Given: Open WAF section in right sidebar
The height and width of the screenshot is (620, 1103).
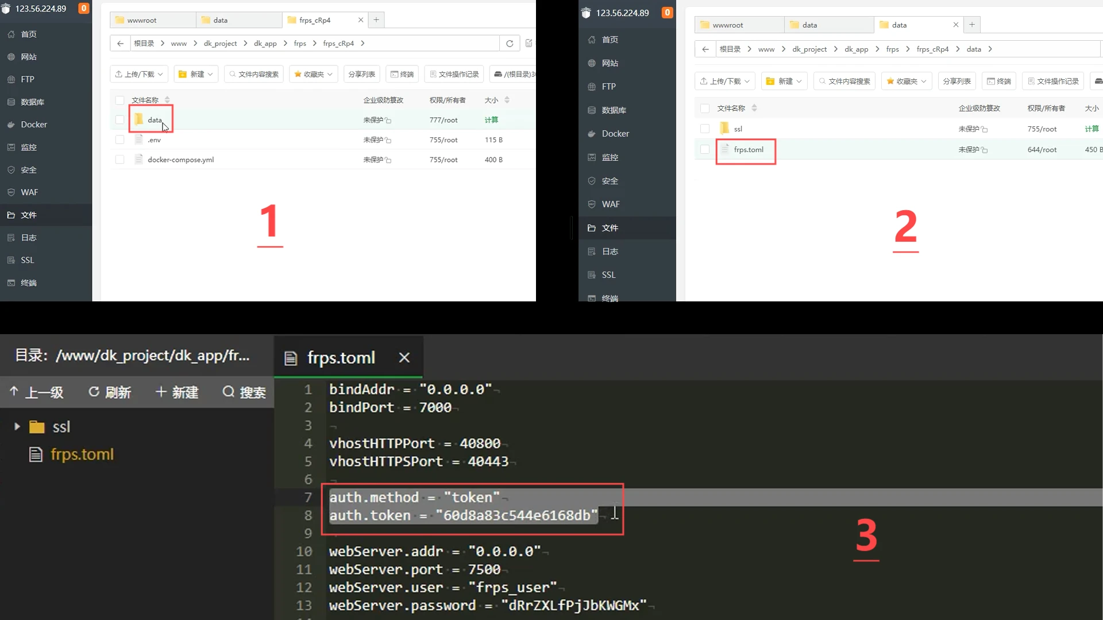Looking at the screenshot, I should (610, 204).
